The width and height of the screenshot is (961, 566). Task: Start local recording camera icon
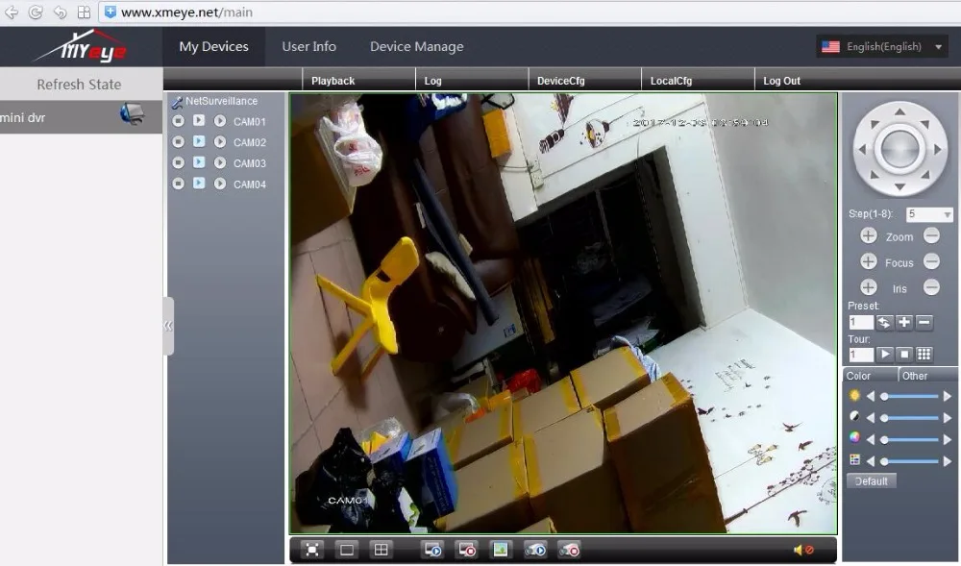534,550
